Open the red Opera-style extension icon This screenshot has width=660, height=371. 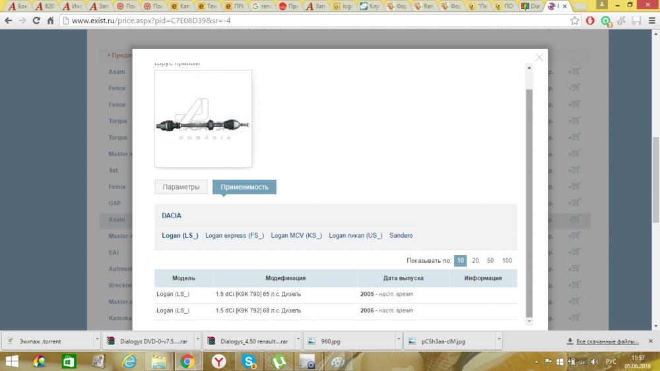pyautogui.click(x=590, y=20)
